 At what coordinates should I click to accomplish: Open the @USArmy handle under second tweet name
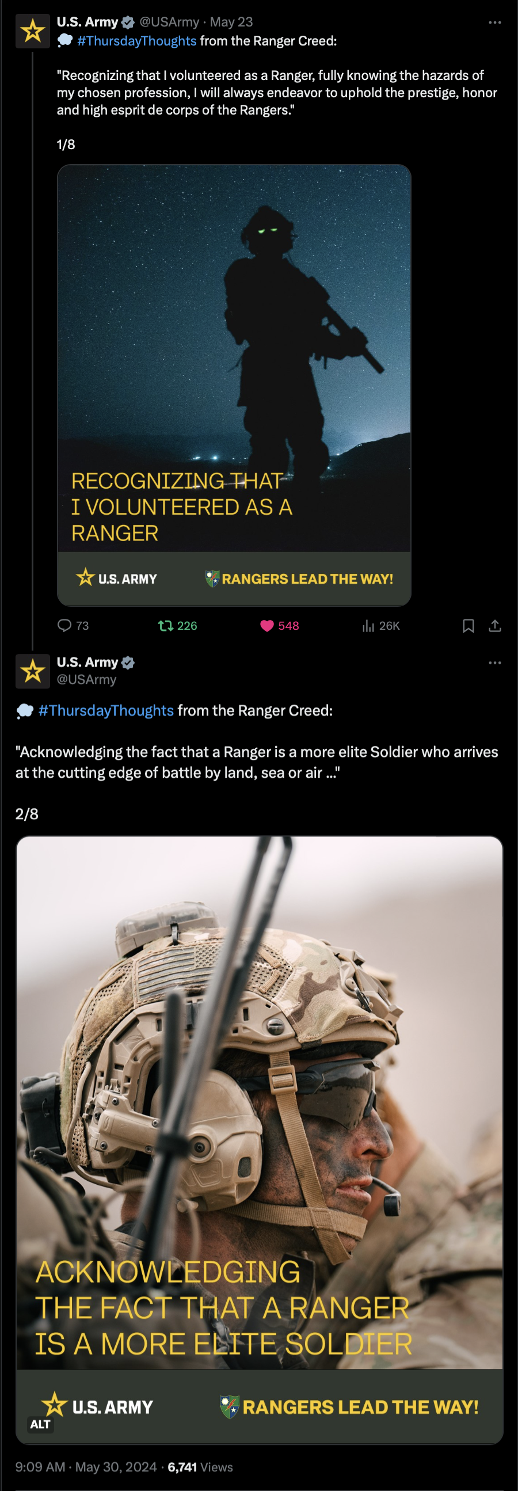[x=86, y=679]
